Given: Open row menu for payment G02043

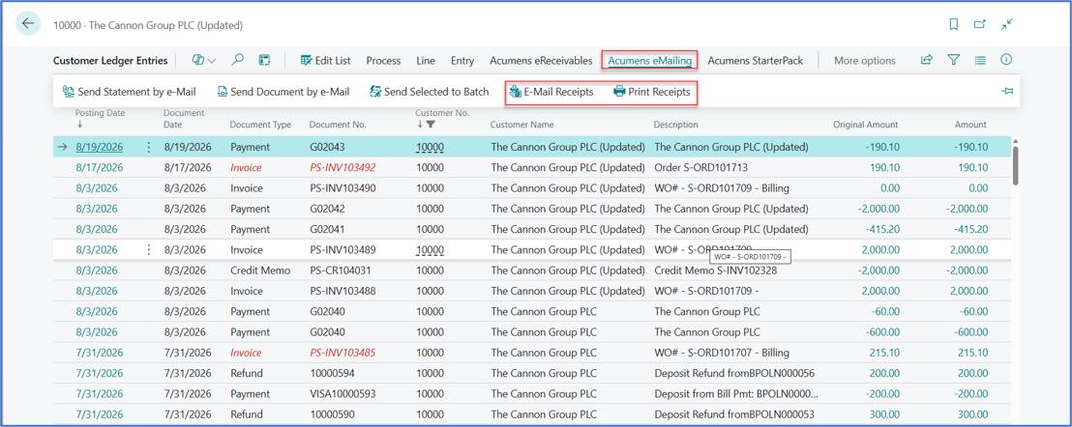Looking at the screenshot, I should coord(149,147).
